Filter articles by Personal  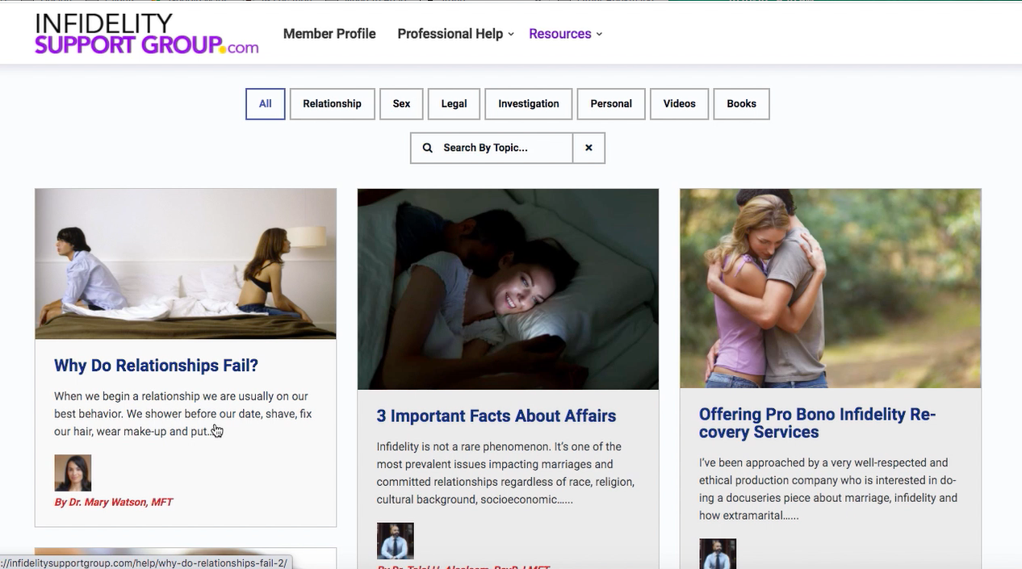click(611, 104)
